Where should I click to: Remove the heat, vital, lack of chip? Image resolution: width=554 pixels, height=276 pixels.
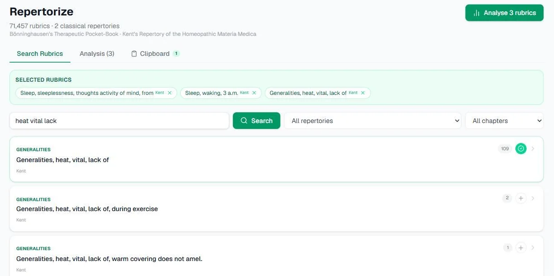[363, 93]
